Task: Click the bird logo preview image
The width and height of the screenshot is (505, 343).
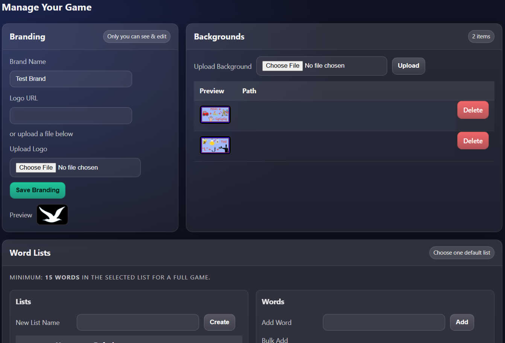Action: pos(52,214)
